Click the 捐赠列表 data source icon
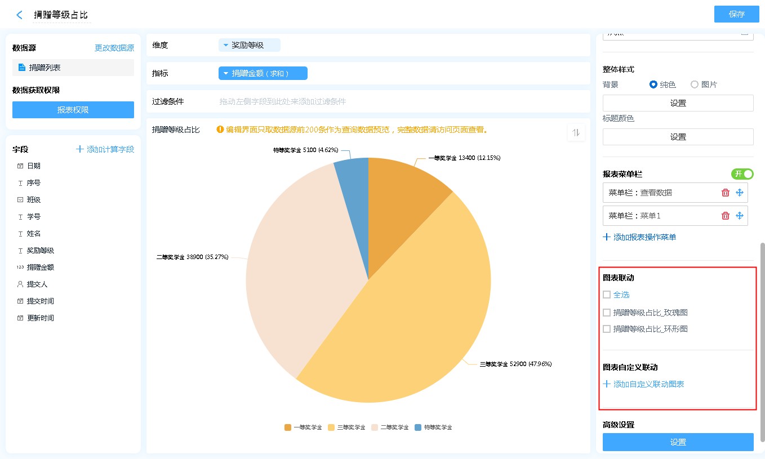Screen dimensions: 765x459 (22, 68)
